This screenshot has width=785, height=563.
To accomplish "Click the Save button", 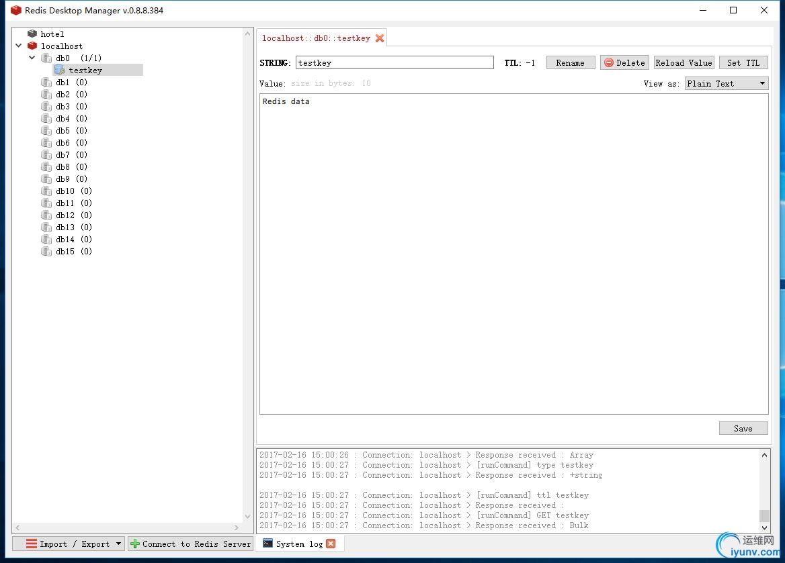I will (743, 429).
